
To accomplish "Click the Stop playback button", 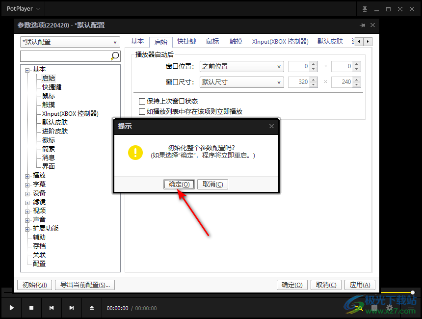I will pyautogui.click(x=31, y=308).
